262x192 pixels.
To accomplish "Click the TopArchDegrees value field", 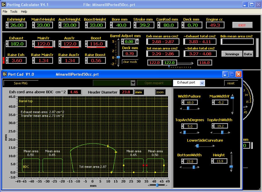I will [x=190, y=126].
